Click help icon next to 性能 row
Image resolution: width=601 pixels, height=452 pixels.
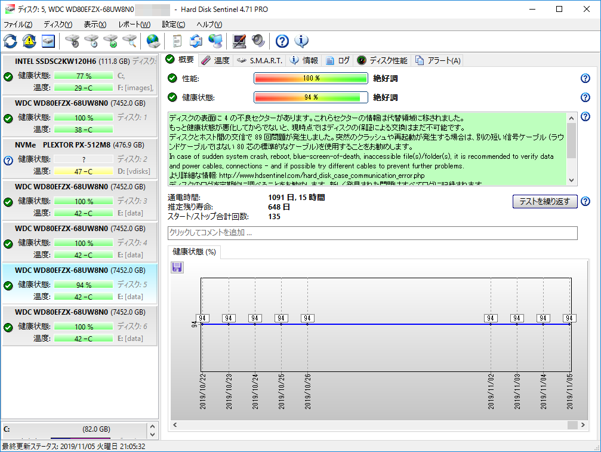tap(585, 78)
